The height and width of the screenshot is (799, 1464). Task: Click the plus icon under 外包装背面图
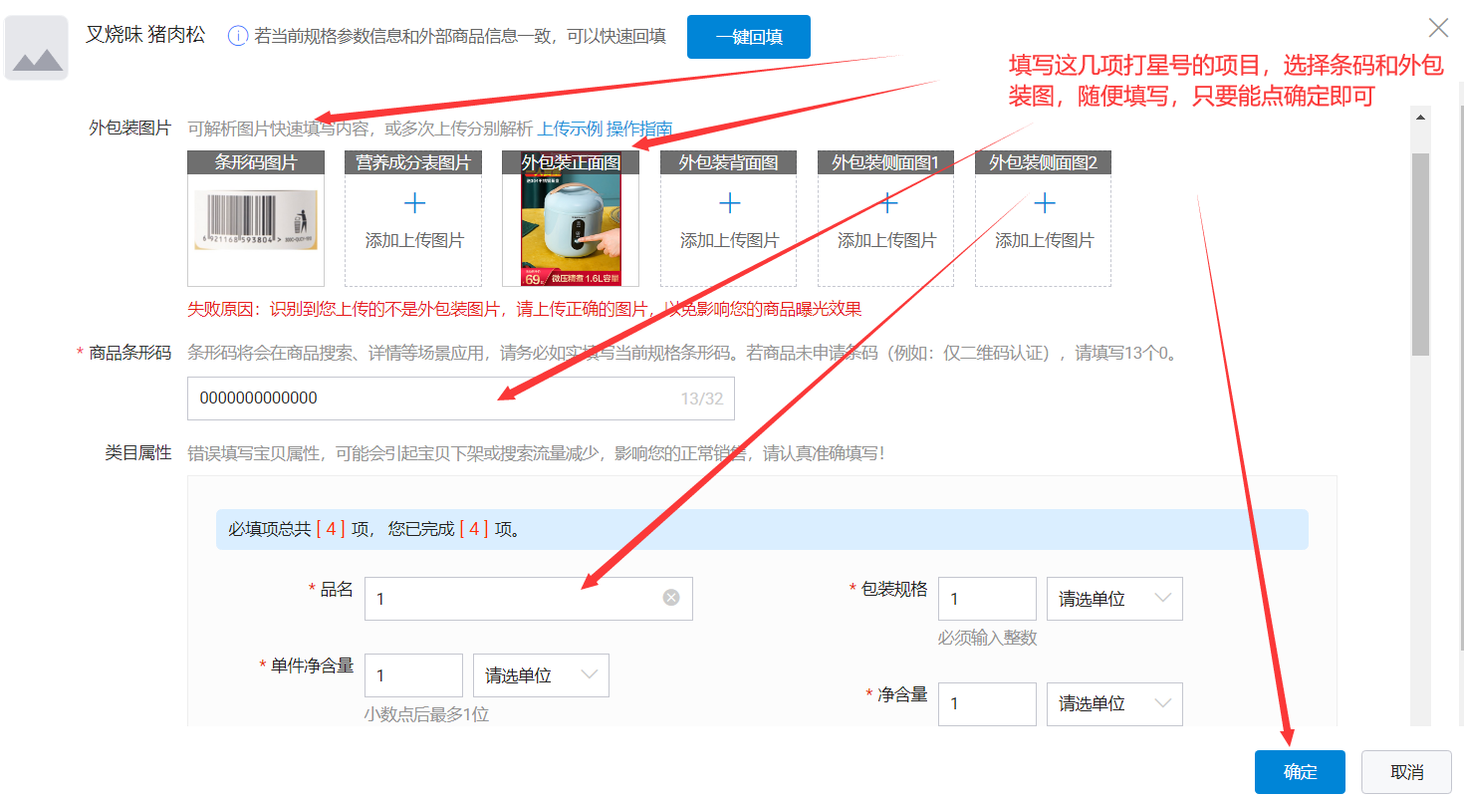tap(729, 204)
